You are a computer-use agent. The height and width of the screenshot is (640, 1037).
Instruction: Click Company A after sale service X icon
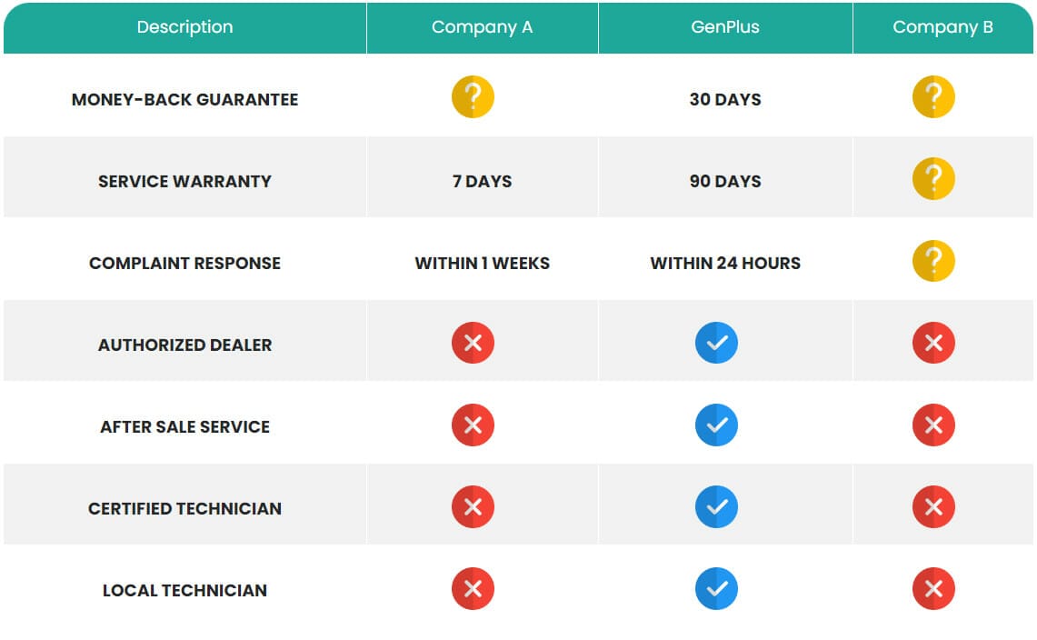473,425
